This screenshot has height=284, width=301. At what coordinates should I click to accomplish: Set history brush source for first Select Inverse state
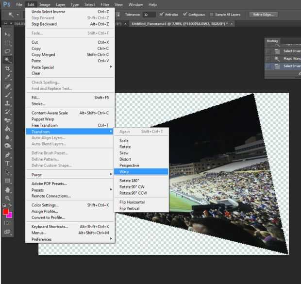point(269,51)
